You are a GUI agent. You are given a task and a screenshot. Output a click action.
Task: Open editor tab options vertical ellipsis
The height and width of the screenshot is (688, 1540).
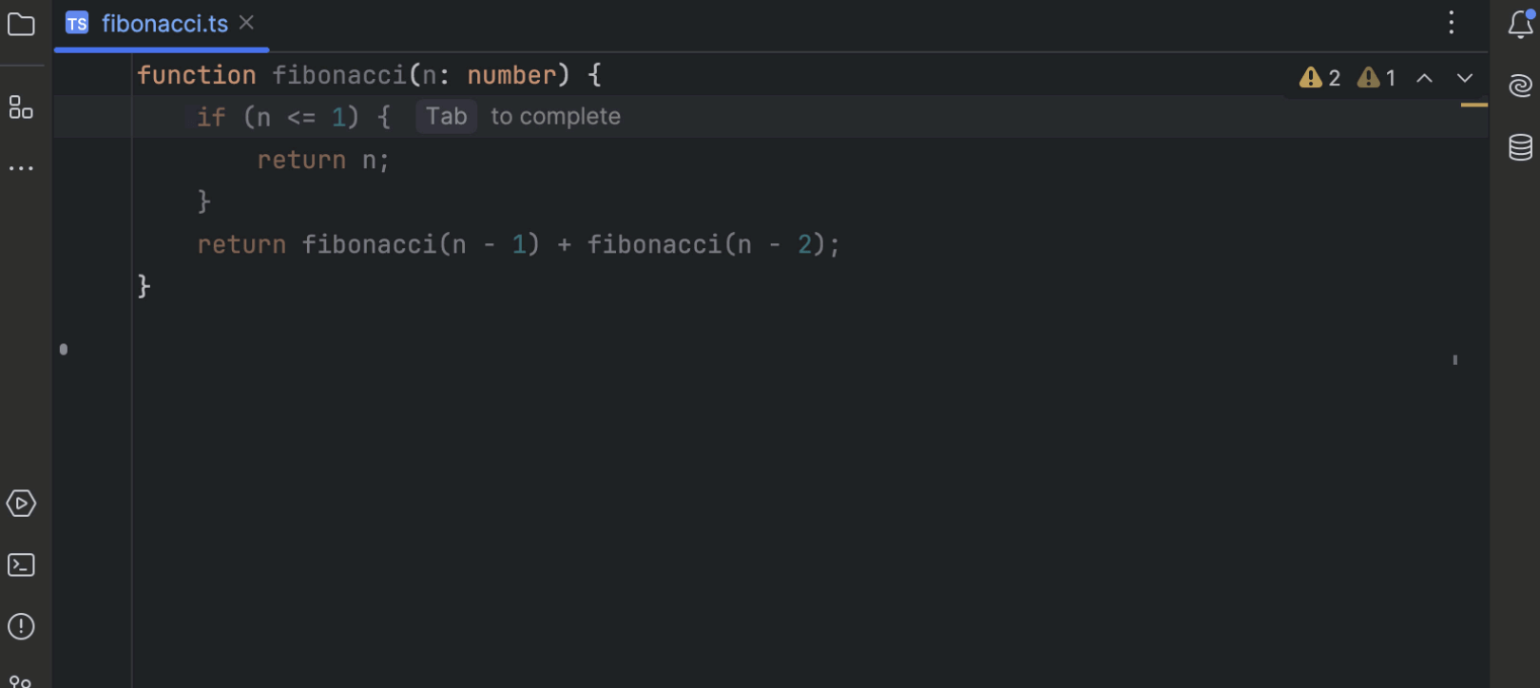1452,23
